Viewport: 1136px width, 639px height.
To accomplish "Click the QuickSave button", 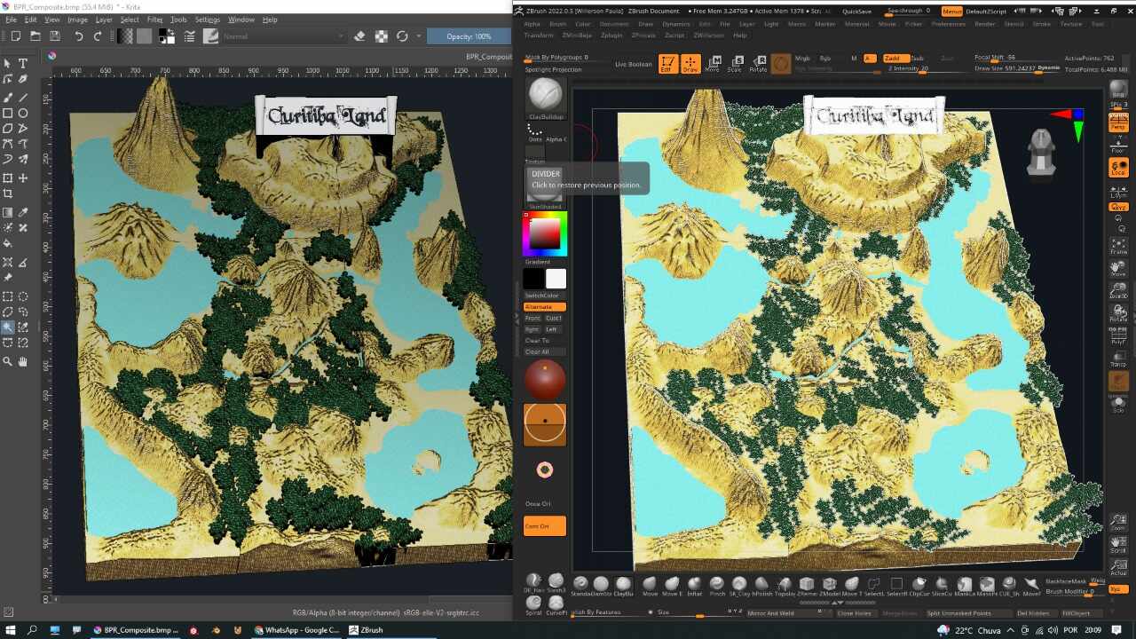I will [x=856, y=11].
